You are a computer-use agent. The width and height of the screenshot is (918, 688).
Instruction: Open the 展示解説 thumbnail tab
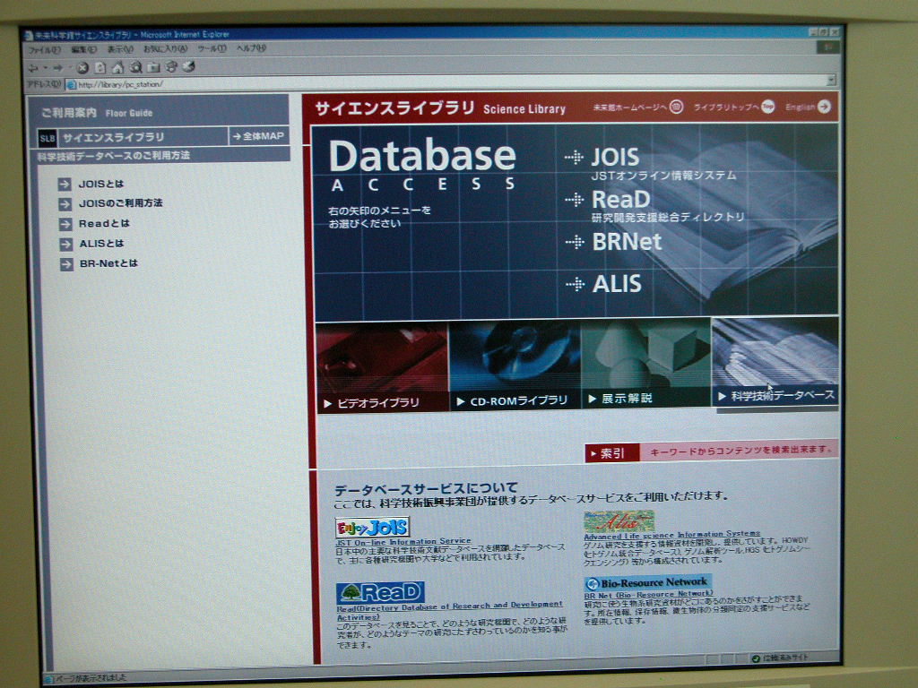pyautogui.click(x=645, y=363)
